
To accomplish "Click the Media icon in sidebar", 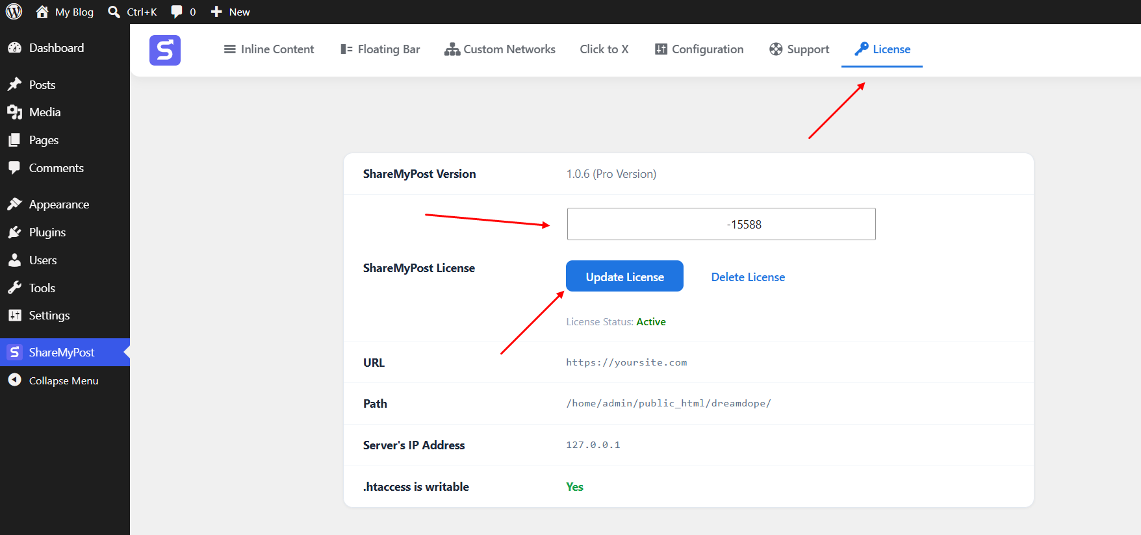I will pos(14,112).
